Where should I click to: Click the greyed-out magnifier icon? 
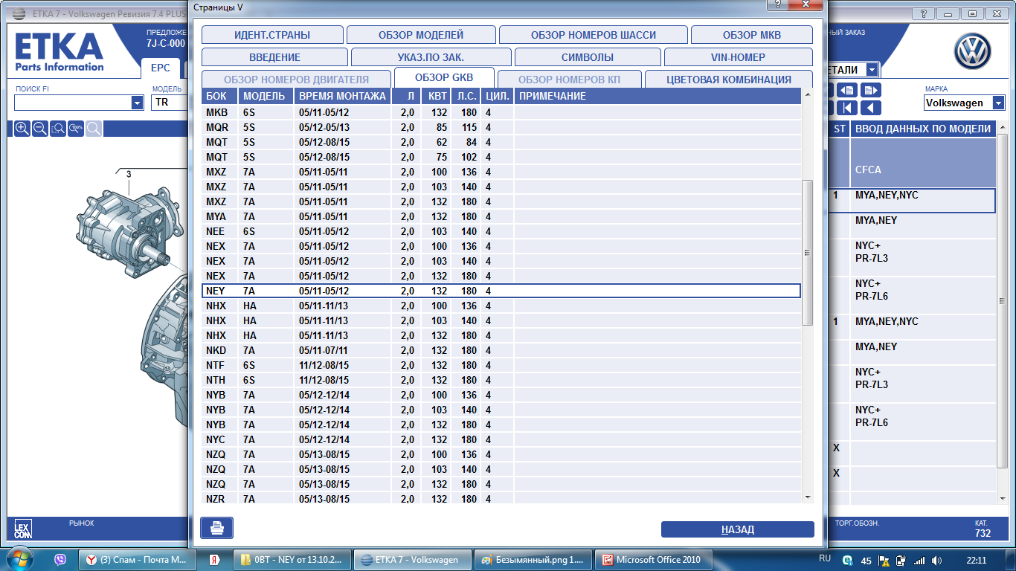click(94, 129)
